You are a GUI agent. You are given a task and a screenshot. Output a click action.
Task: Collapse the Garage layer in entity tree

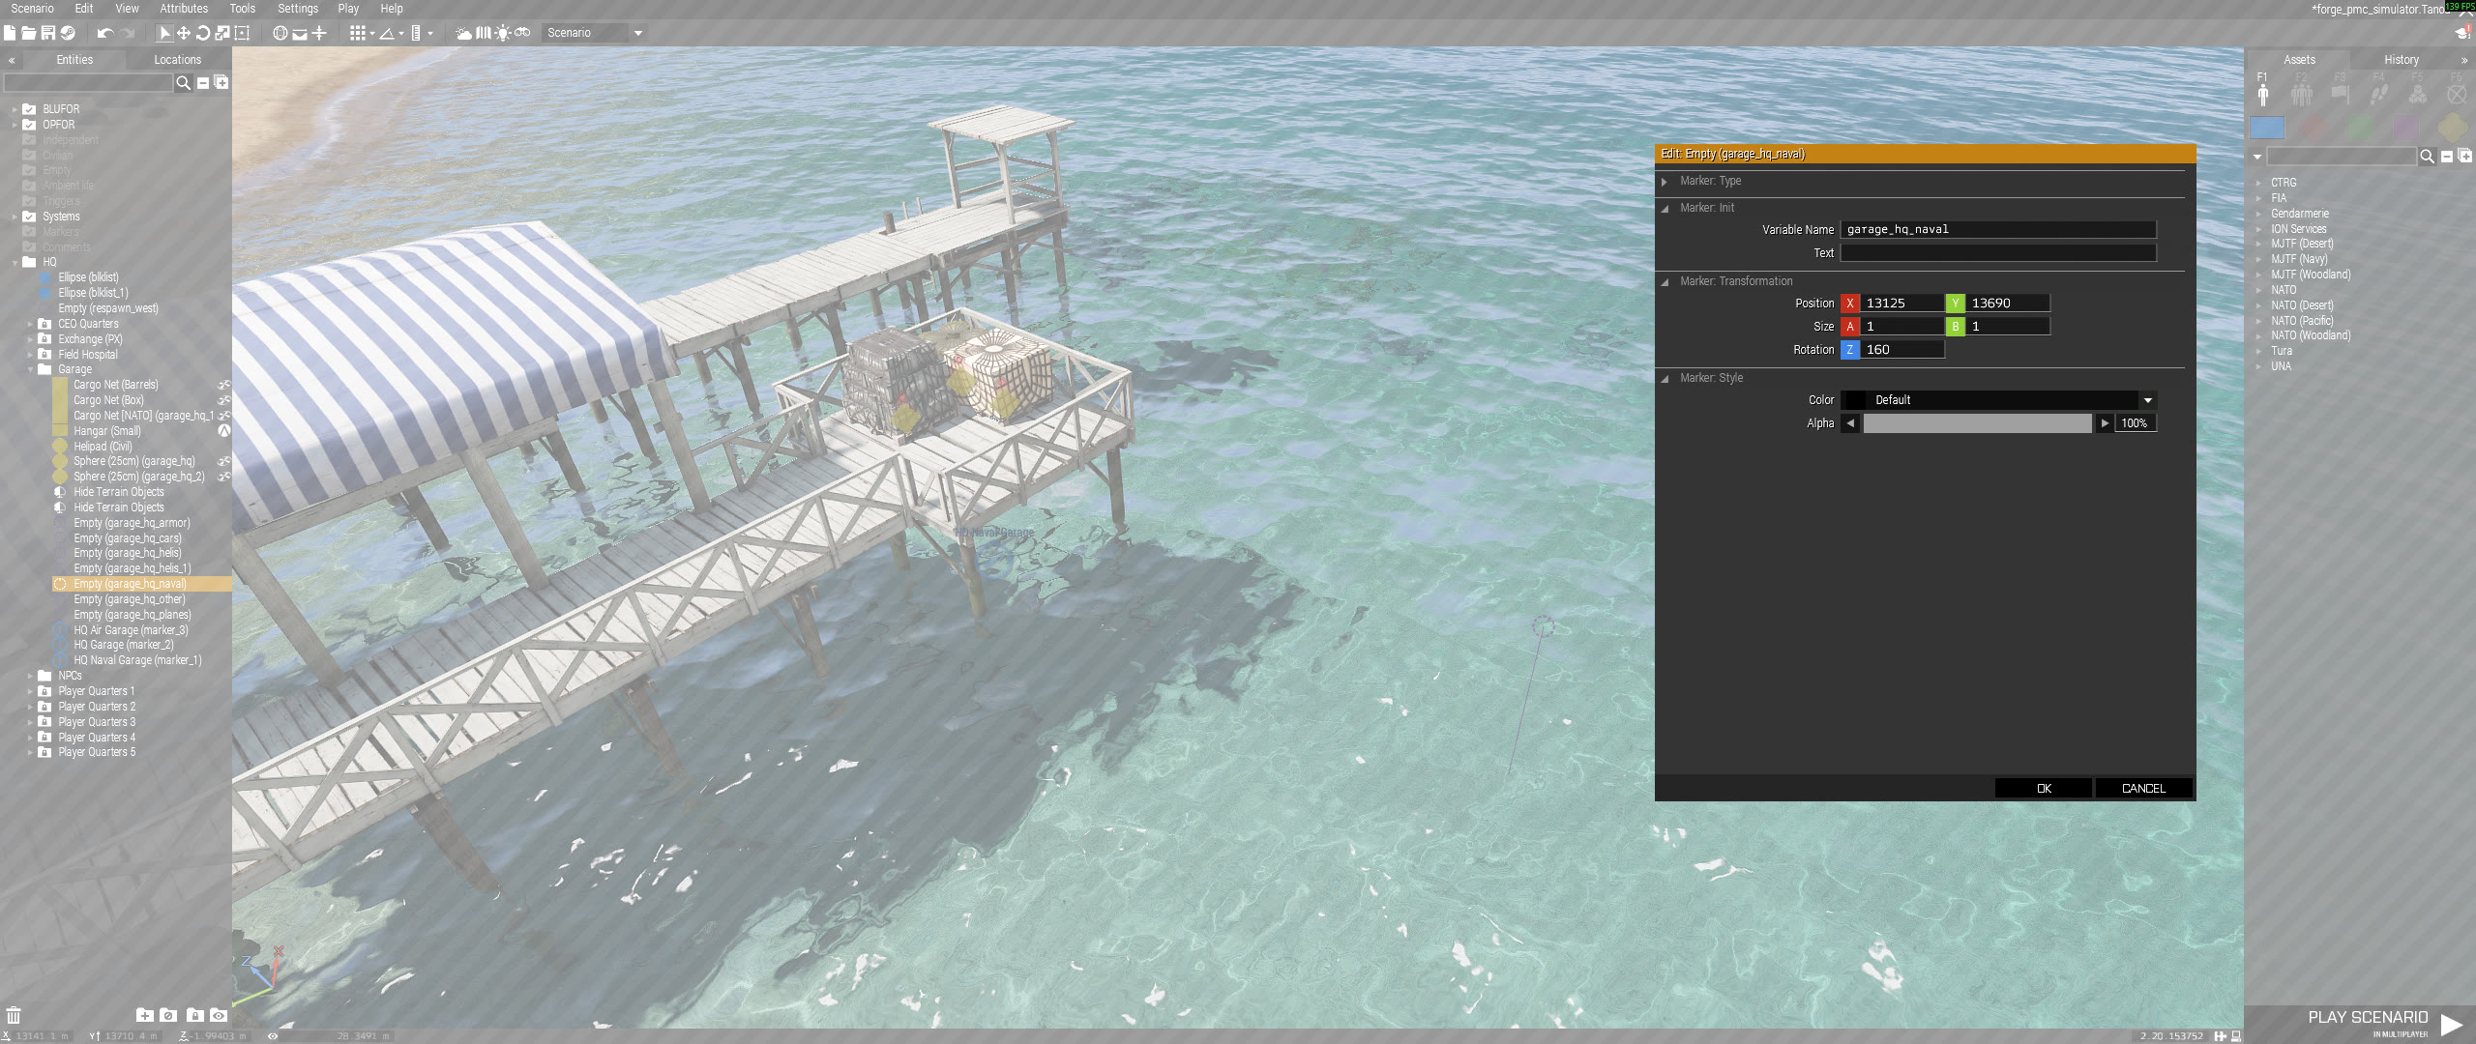(30, 370)
